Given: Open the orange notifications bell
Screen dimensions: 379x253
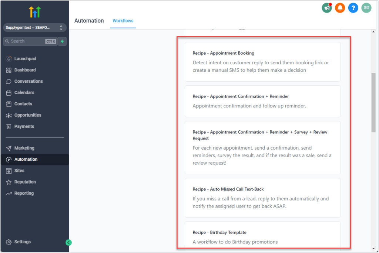Looking at the screenshot, I should tap(340, 8).
